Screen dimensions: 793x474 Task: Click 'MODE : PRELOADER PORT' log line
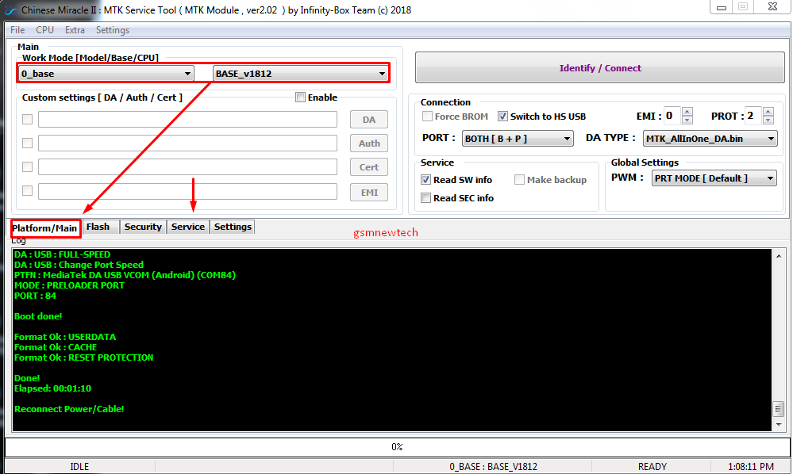[x=69, y=285]
